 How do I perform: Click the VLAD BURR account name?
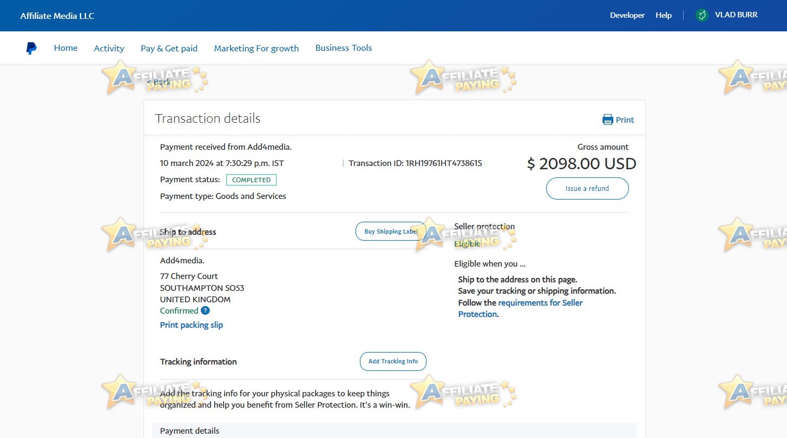[x=736, y=15]
